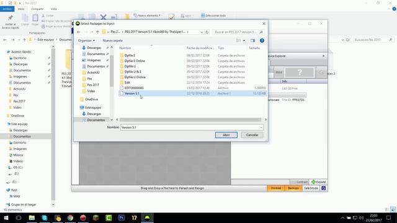The width and height of the screenshot is (397, 223).
Task: Click Anclar al Acceso rápido pin icon
Action: tap(11, 18)
